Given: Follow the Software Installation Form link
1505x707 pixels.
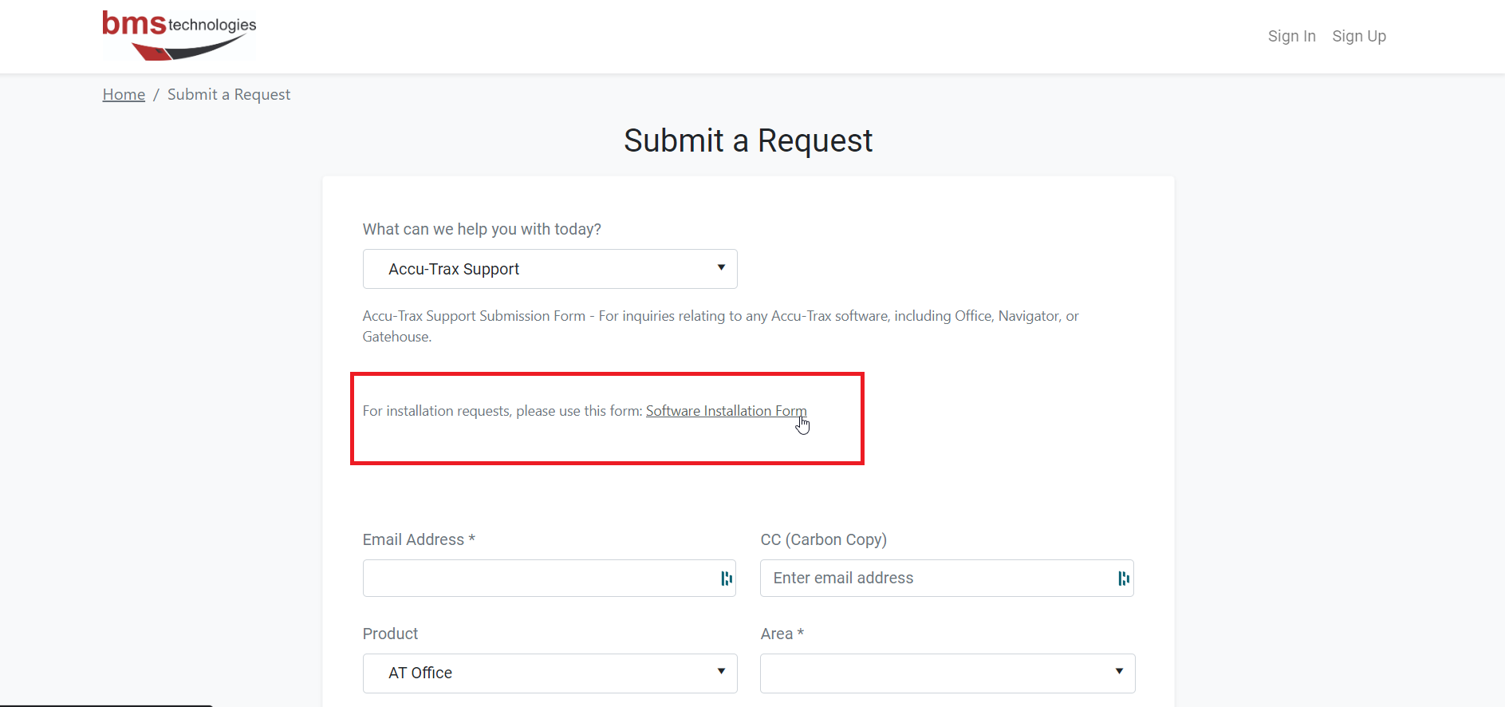Looking at the screenshot, I should (726, 411).
